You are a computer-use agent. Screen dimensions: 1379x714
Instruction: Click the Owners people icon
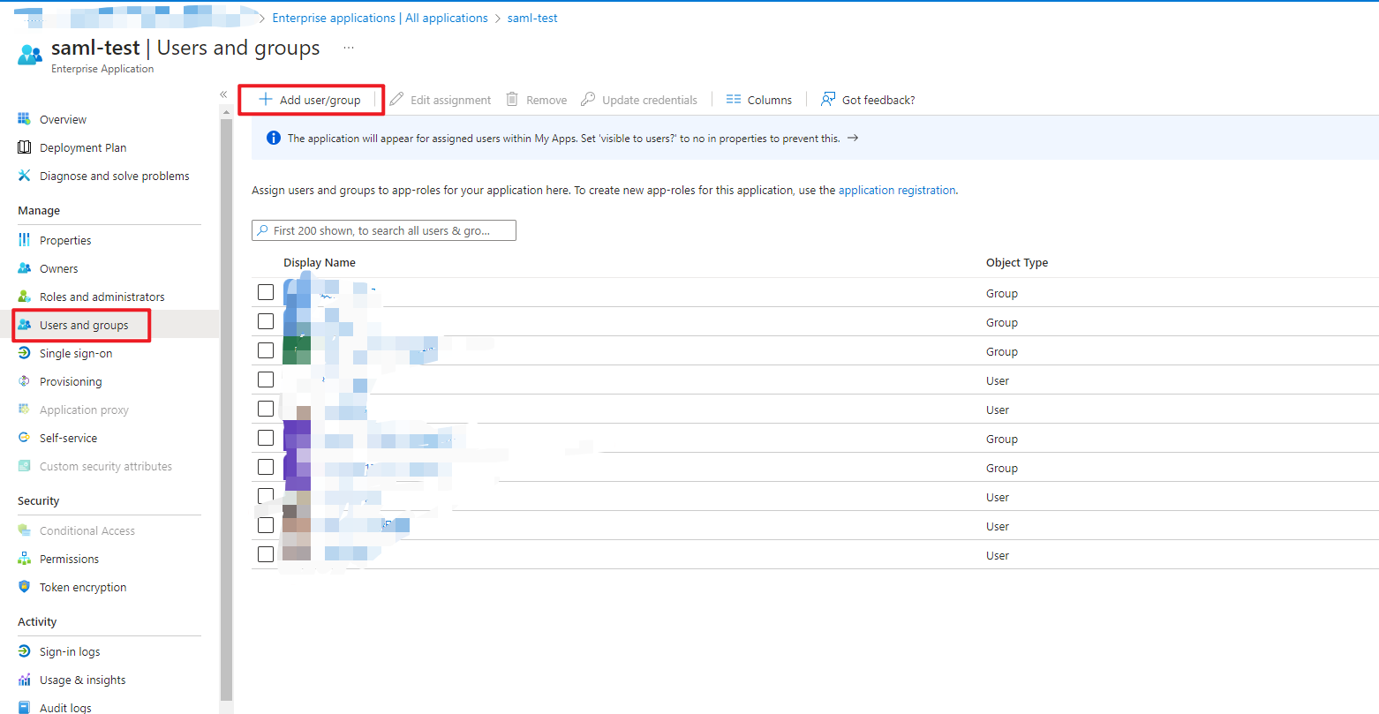click(24, 268)
